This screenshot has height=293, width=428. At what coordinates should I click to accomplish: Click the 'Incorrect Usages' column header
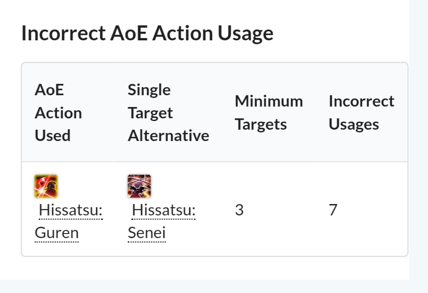click(x=361, y=112)
